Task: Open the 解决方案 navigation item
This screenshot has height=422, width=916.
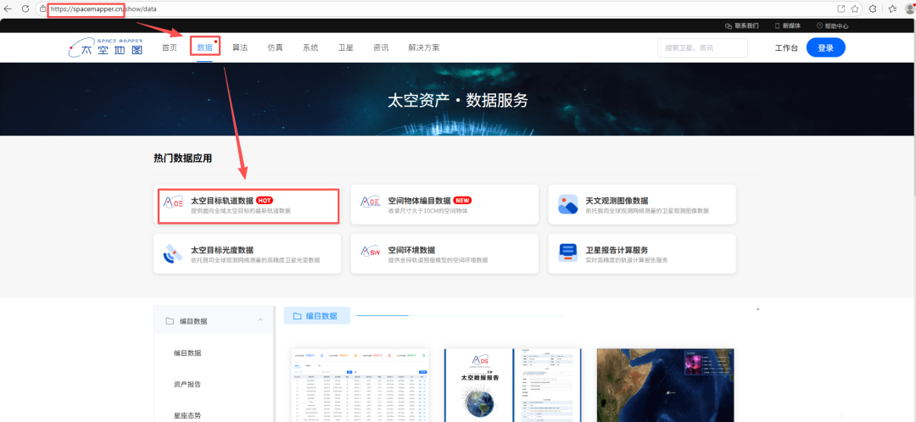Action: click(x=423, y=47)
